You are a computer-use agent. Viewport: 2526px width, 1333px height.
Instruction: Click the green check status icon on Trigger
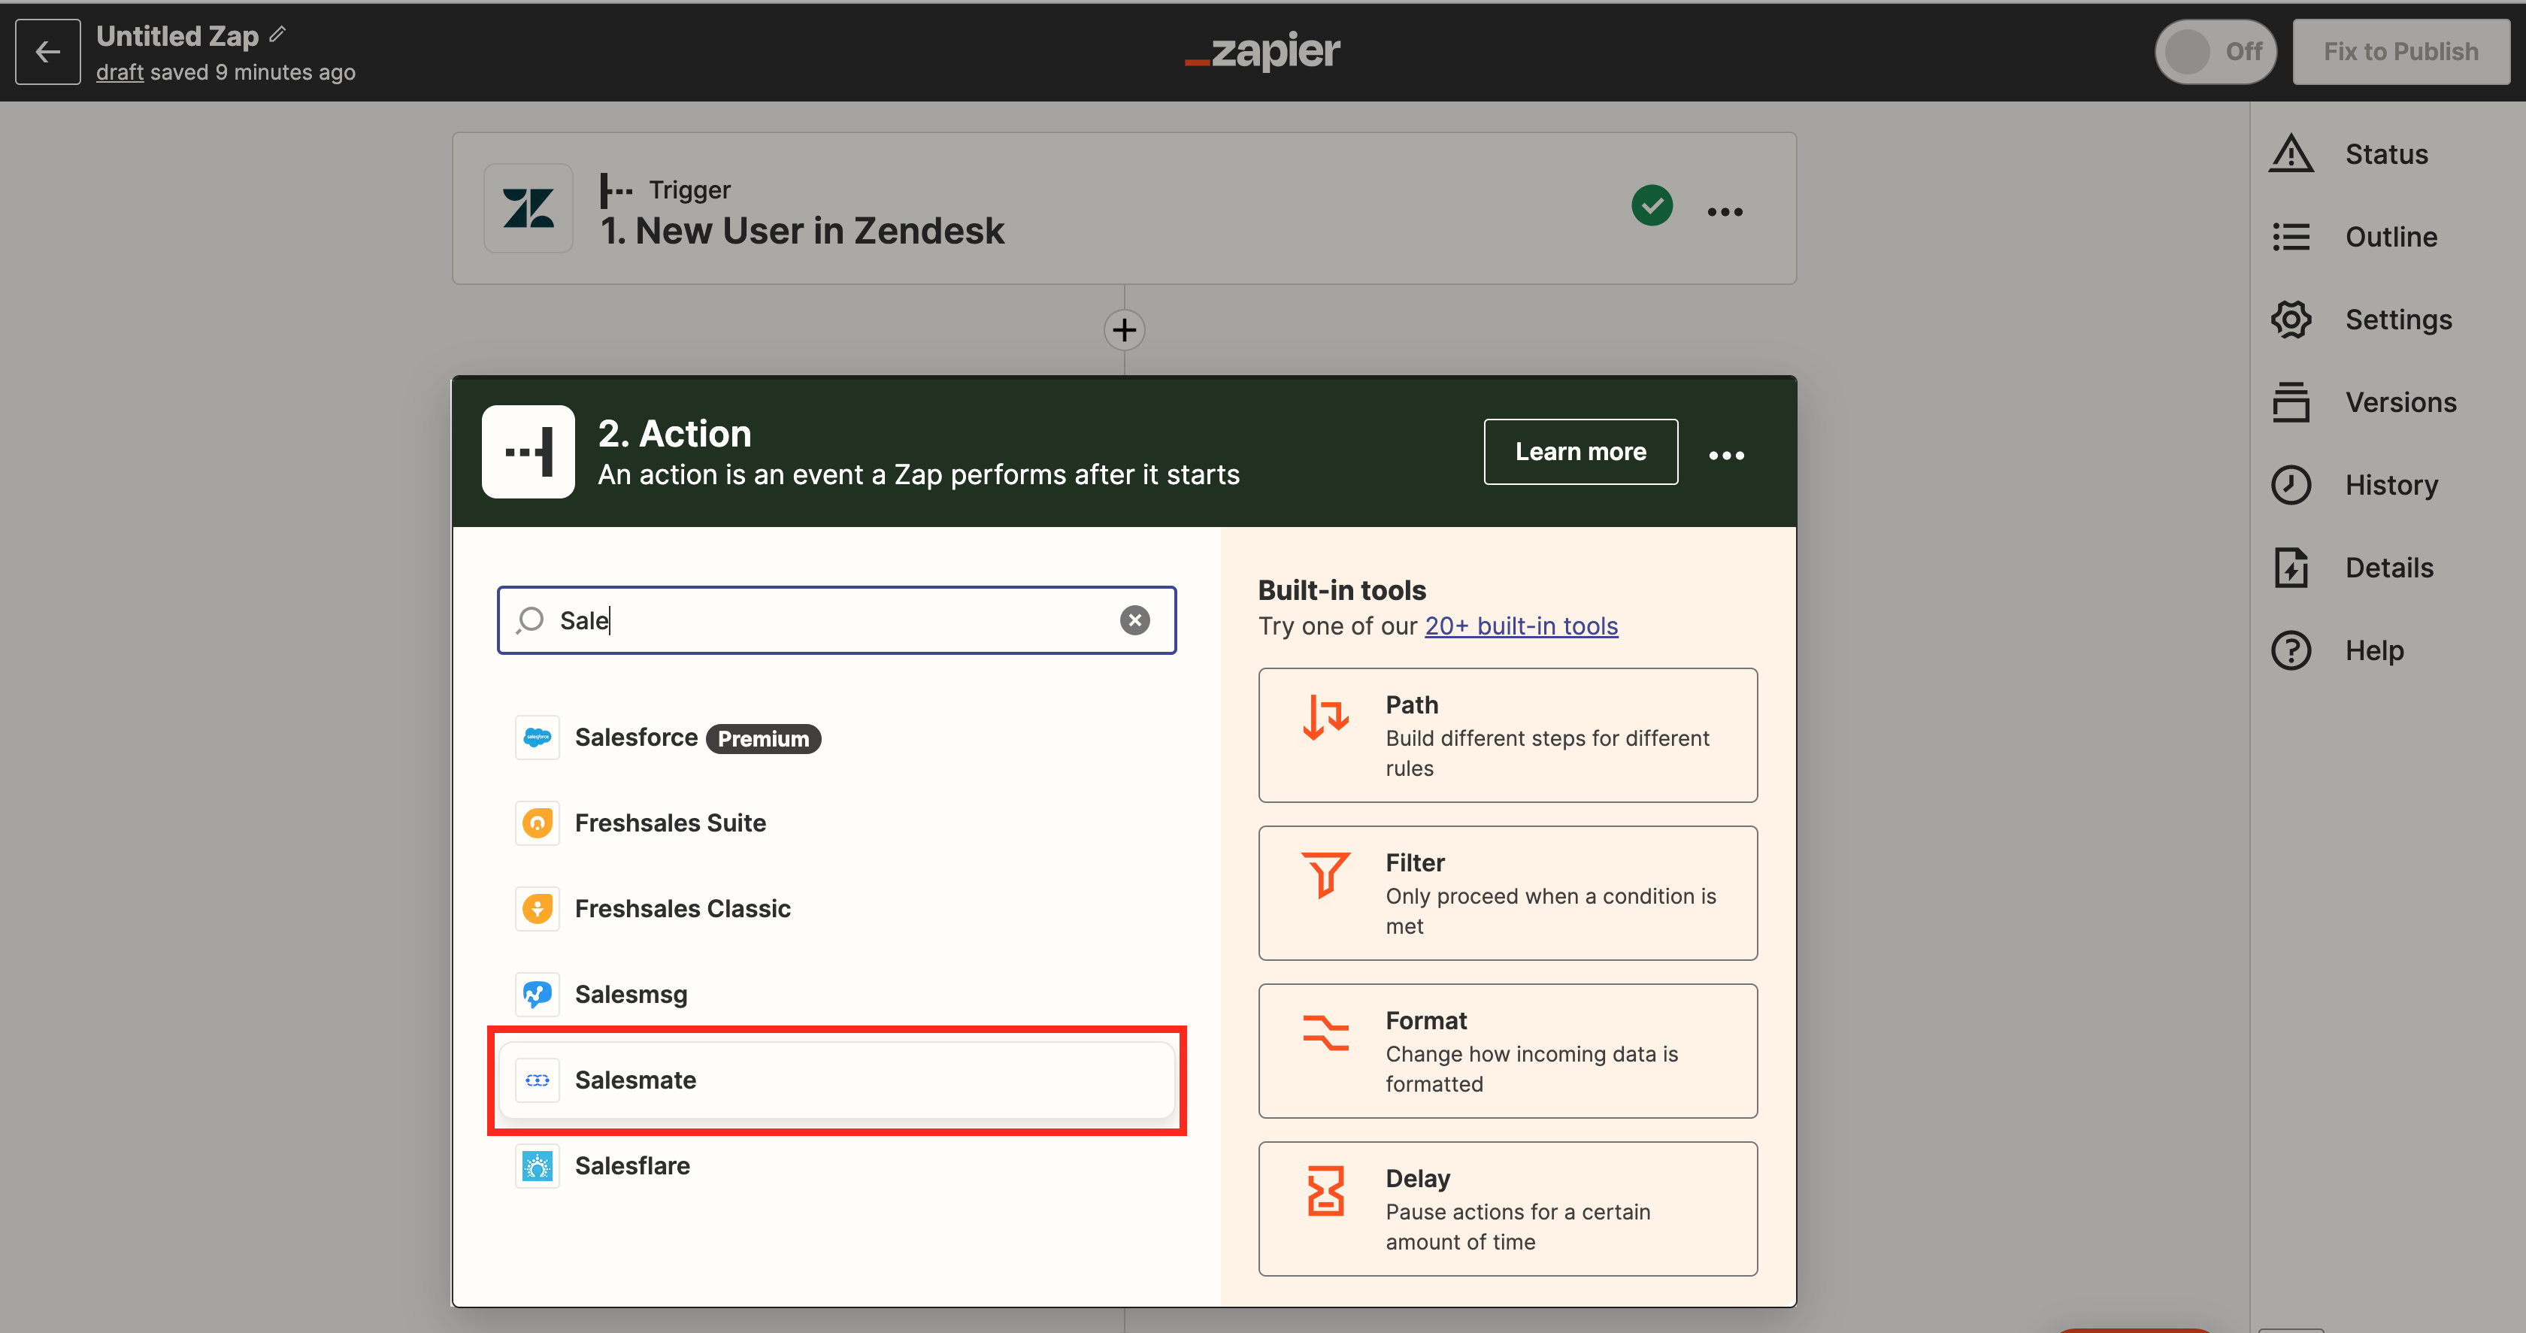[1652, 206]
